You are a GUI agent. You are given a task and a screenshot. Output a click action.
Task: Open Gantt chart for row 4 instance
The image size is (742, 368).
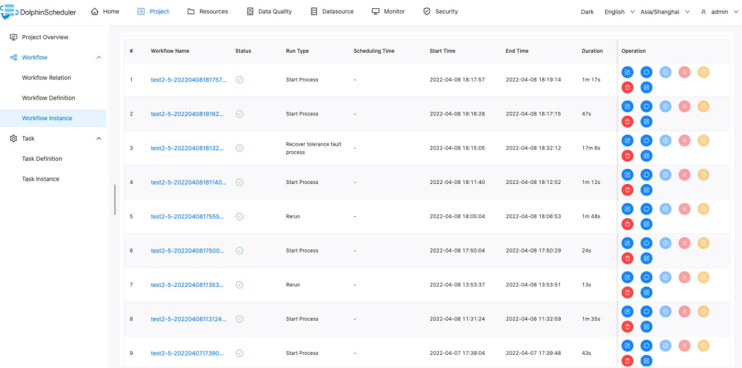(x=647, y=190)
